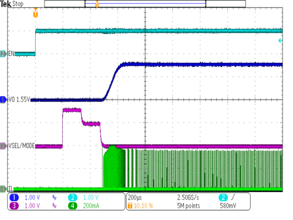Image resolution: width=293 pixels, height=220 pixels.
Task: Click the VSEL/MODE waveform label
Action: pos(21,146)
